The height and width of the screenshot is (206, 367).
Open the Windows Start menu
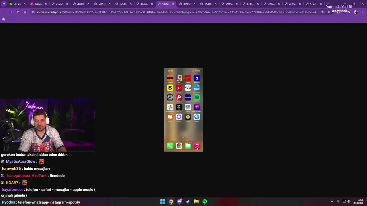click(x=163, y=202)
